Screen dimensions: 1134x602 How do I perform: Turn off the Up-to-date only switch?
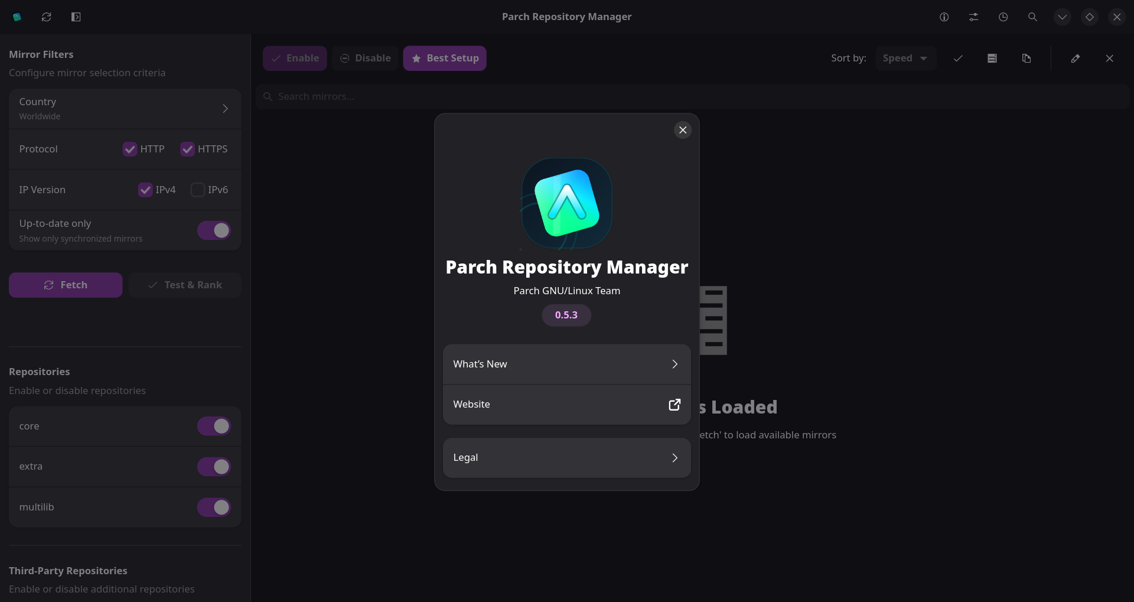point(214,231)
